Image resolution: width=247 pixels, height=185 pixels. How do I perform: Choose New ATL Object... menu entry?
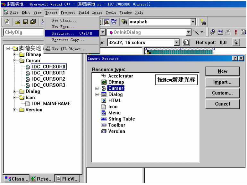(x=72, y=49)
